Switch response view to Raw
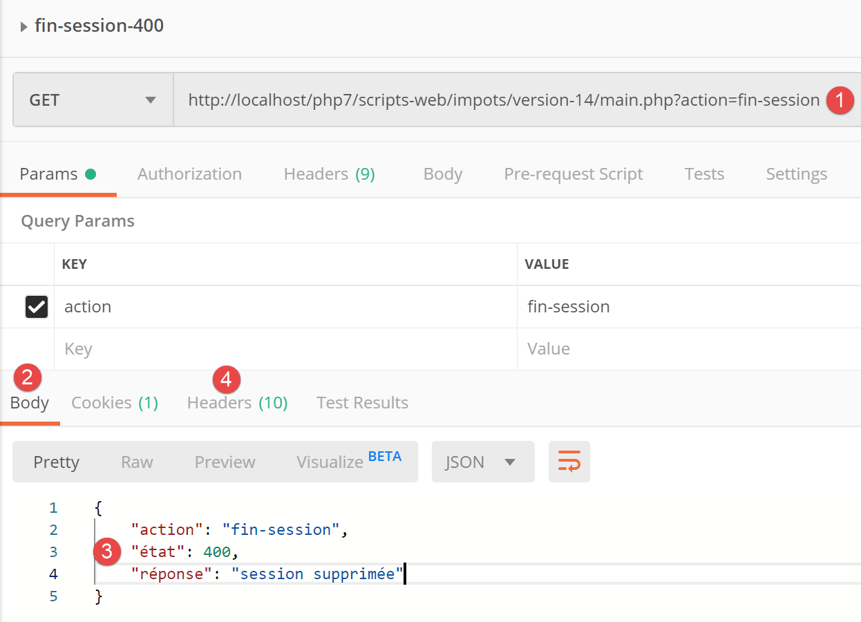Viewport: 861px width, 622px height. click(137, 462)
